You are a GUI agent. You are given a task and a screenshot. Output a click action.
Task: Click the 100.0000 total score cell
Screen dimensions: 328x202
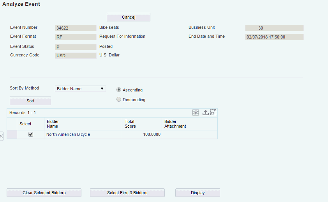(142, 134)
